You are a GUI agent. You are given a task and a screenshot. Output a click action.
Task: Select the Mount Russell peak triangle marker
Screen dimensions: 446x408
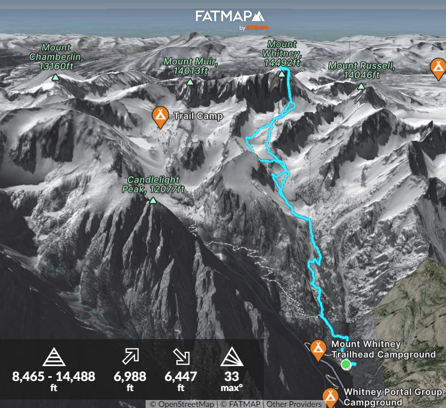[361, 86]
